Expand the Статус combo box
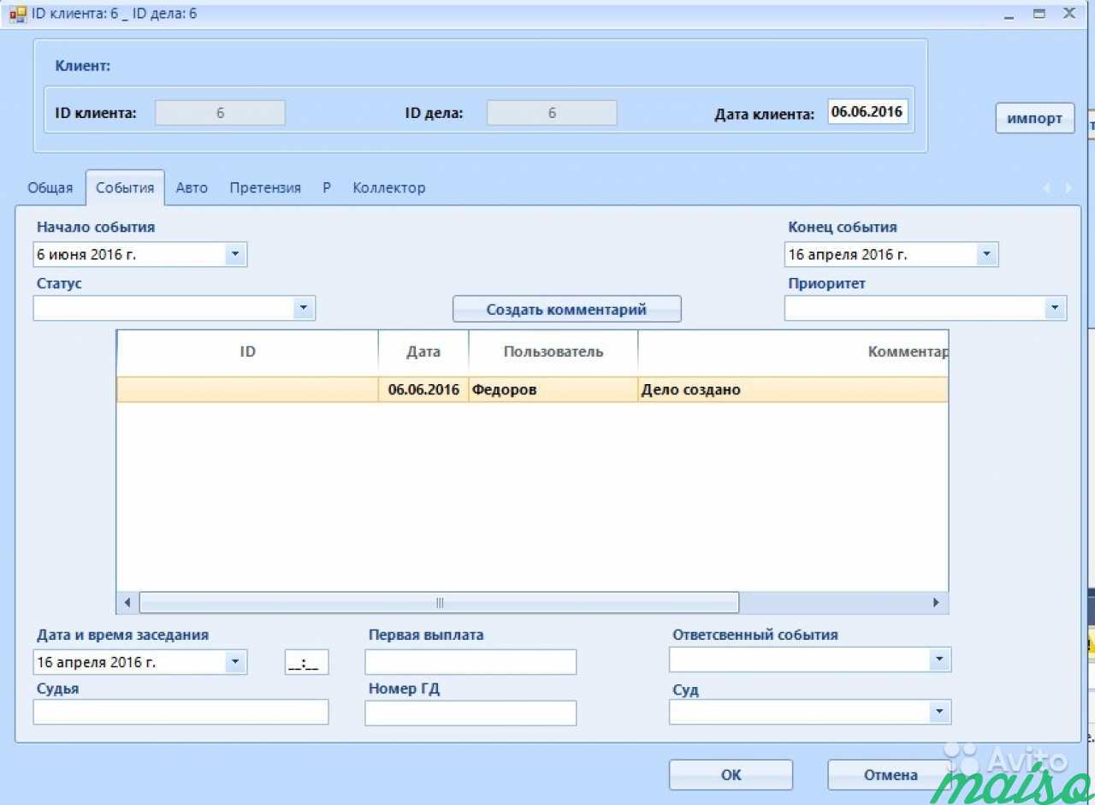 [303, 308]
